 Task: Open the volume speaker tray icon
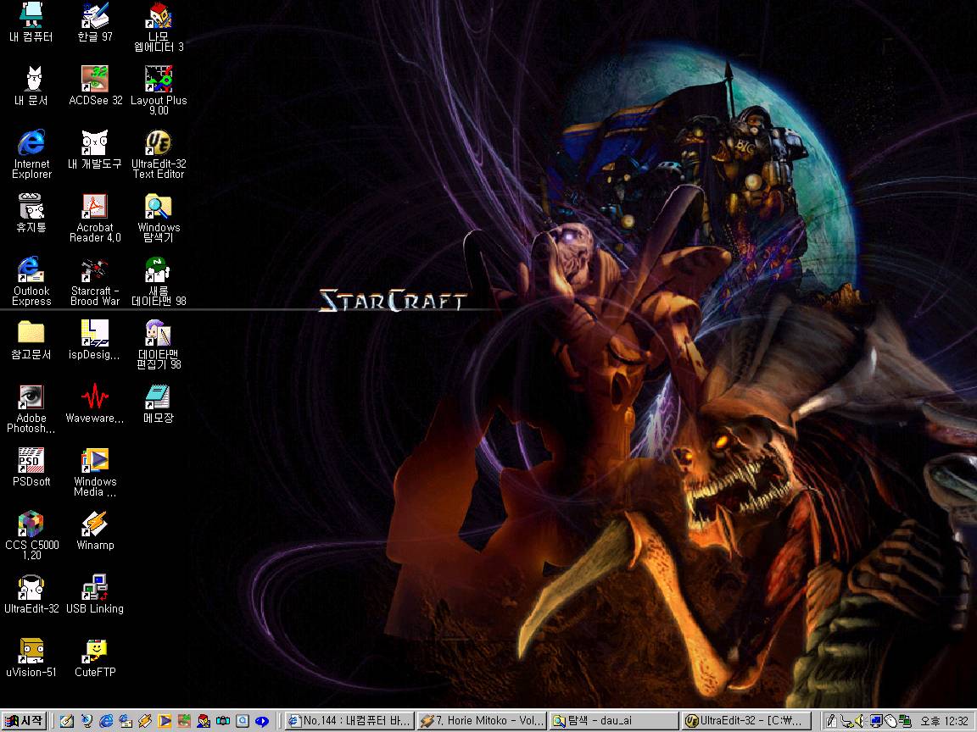pyautogui.click(x=861, y=721)
